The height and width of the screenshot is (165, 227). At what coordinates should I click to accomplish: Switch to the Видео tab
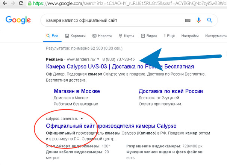click(149, 36)
